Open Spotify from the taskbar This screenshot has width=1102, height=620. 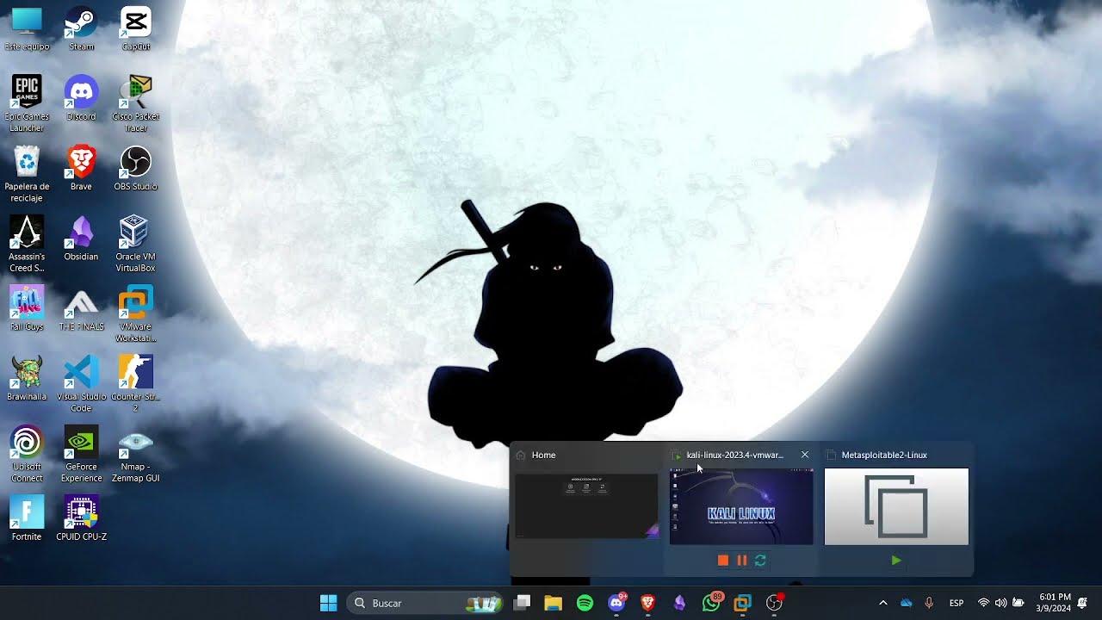click(x=585, y=603)
